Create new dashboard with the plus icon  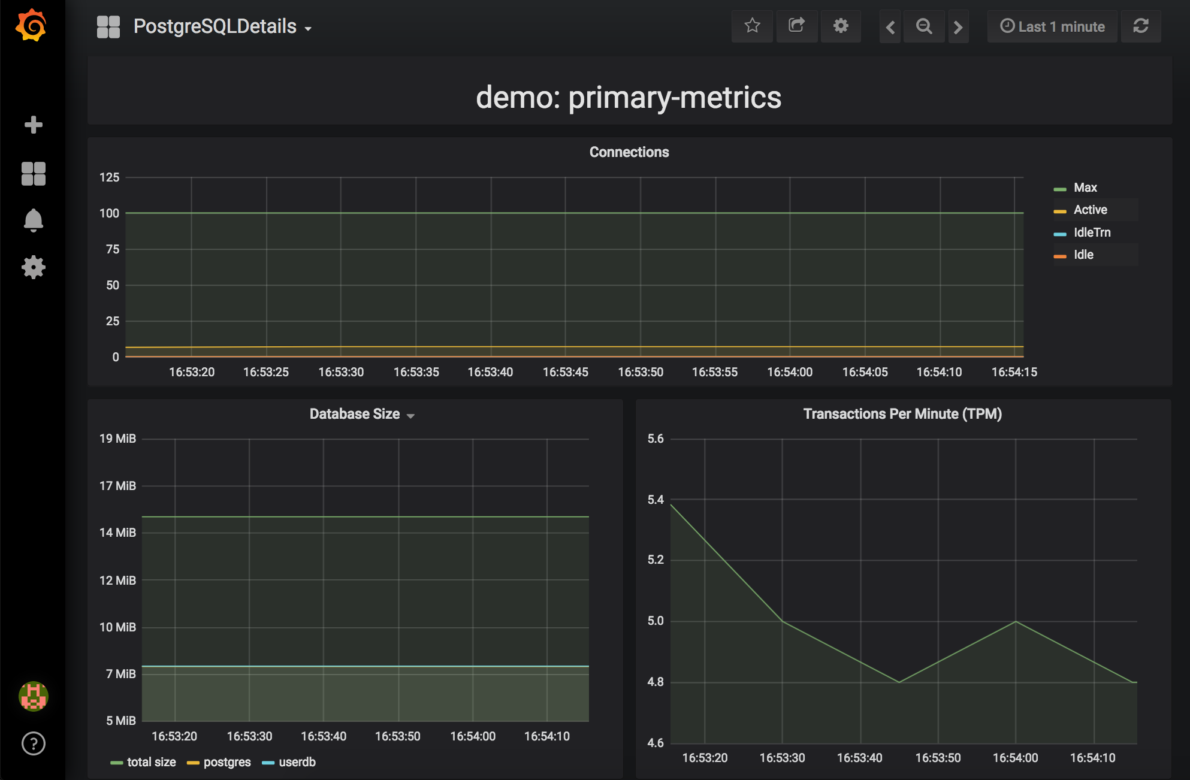(34, 125)
